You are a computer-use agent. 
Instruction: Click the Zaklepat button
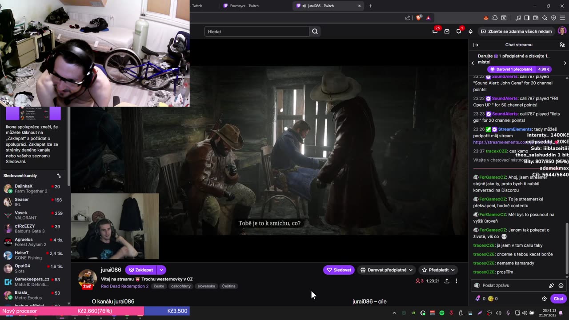141,270
